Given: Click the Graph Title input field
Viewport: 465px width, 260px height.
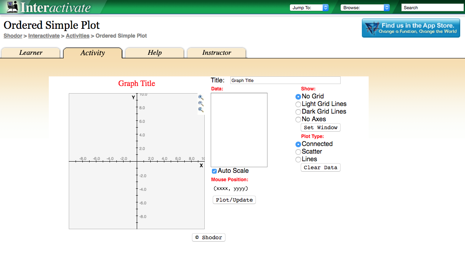Looking at the screenshot, I should [285, 80].
